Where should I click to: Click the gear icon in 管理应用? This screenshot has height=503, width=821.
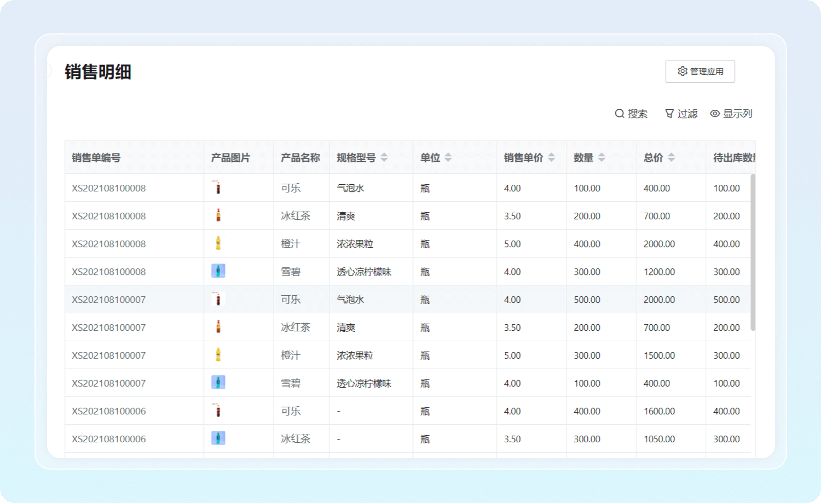click(682, 72)
